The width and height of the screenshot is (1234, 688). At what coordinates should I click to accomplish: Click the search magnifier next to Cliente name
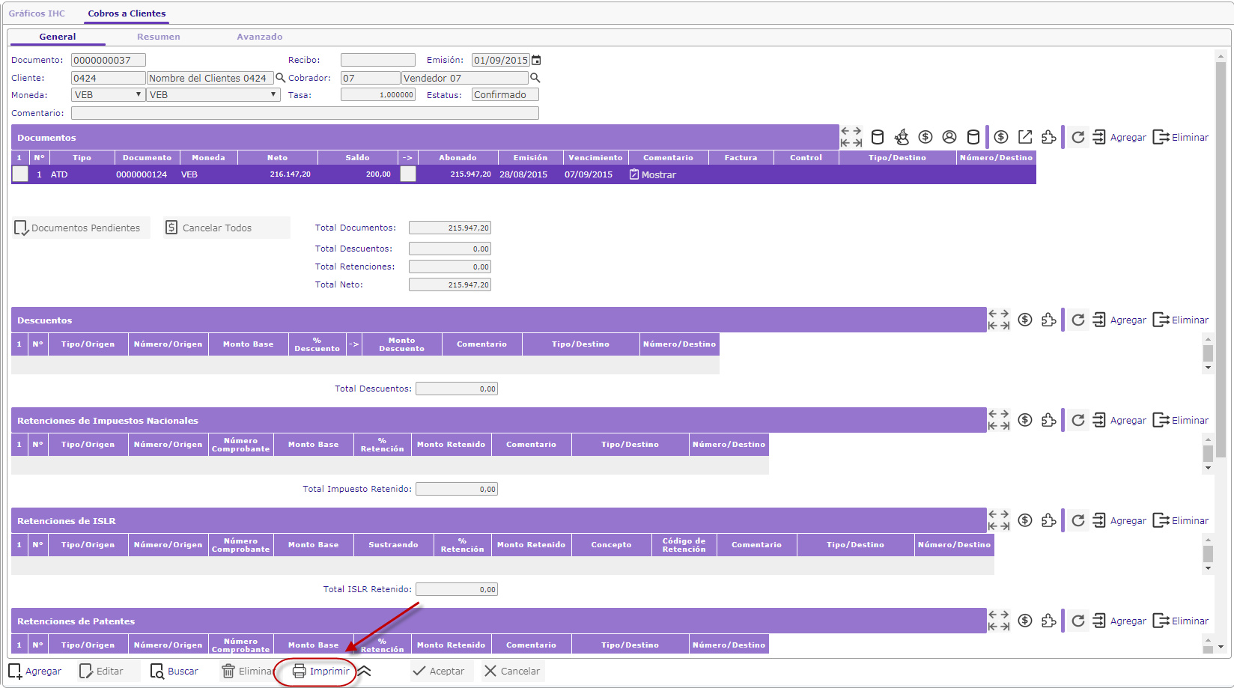281,78
